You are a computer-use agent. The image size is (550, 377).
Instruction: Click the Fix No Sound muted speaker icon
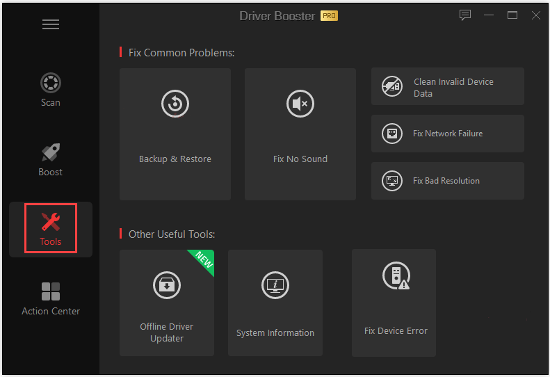pyautogui.click(x=300, y=104)
